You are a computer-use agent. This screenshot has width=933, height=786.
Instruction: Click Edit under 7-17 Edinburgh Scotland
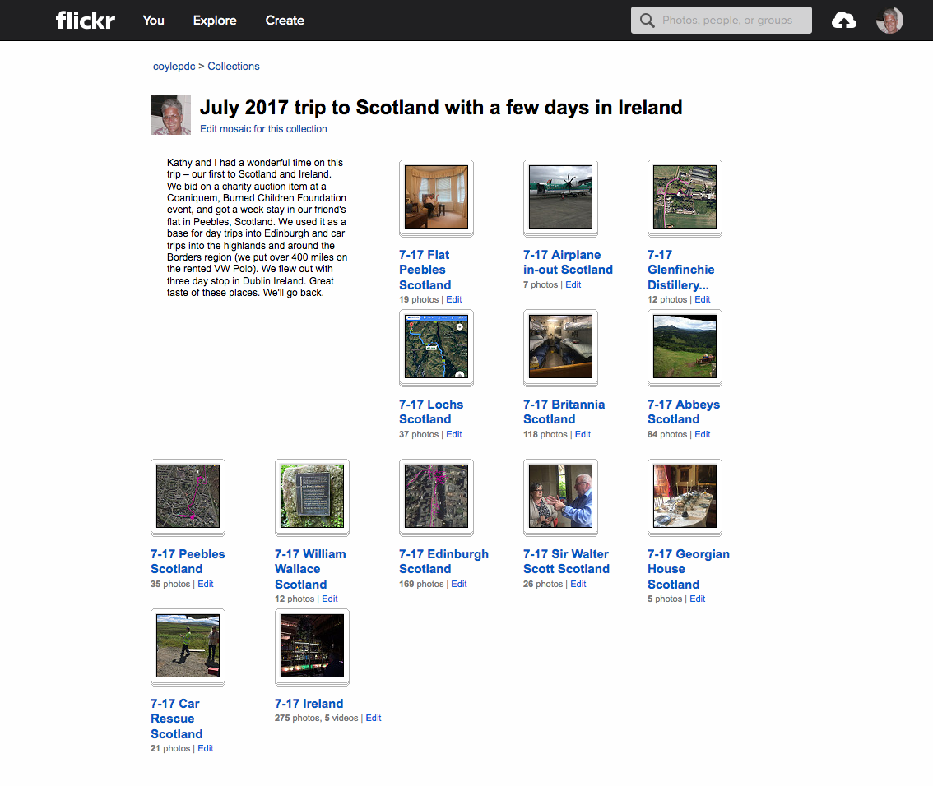point(458,584)
